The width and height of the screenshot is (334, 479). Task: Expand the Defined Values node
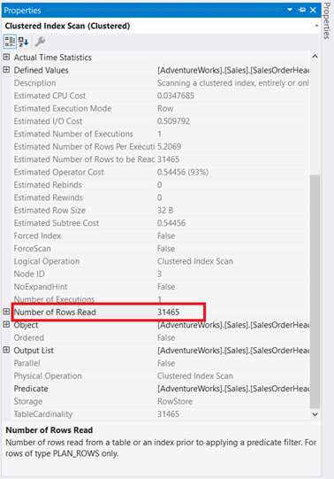coord(6,70)
